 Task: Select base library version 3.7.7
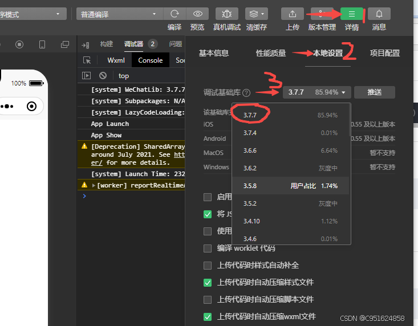click(x=291, y=115)
